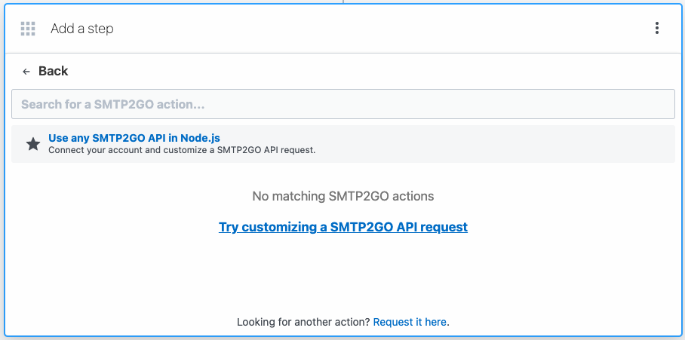
Task: Click the Looking for another action? text
Action: pos(303,322)
